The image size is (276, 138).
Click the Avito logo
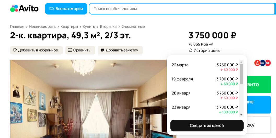point(24,8)
